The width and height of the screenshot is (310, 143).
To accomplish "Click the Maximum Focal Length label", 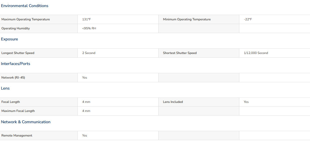I will (18, 111).
